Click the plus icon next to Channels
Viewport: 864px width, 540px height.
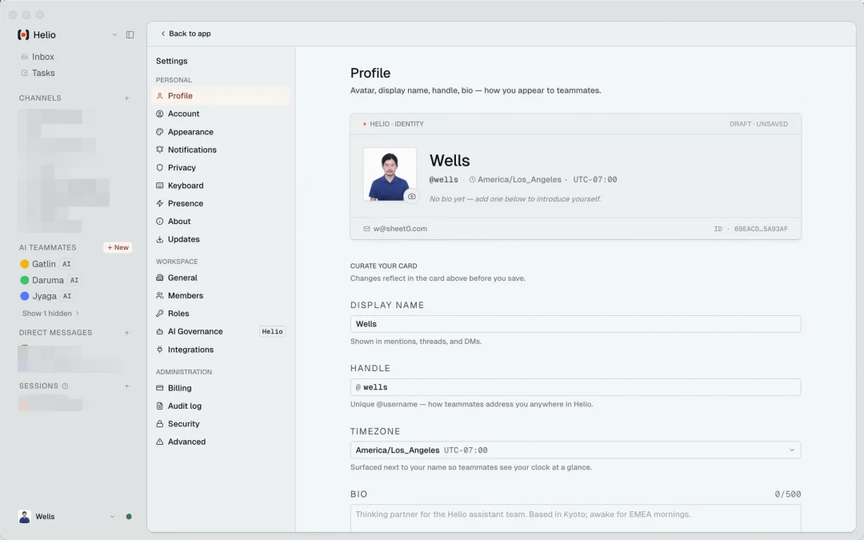pos(126,98)
